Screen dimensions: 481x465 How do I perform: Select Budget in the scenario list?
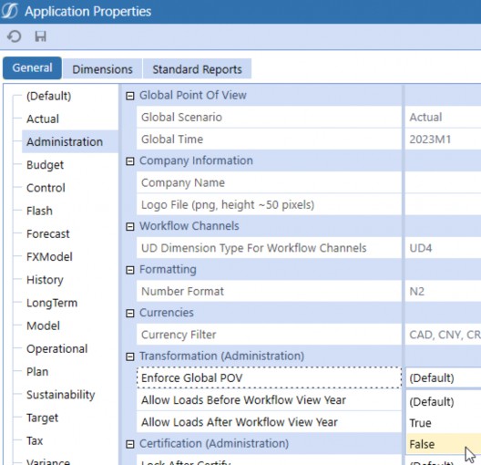46,165
